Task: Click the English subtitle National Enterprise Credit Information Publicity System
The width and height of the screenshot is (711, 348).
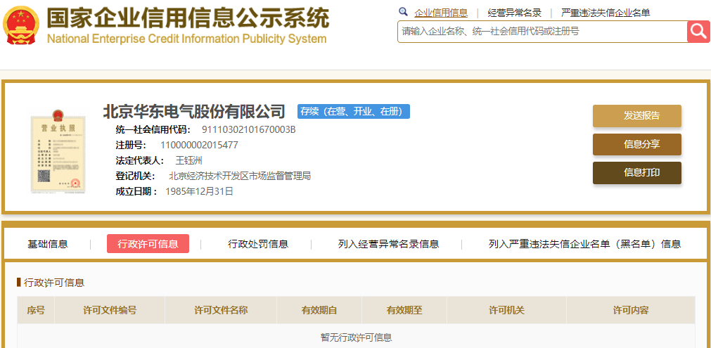Action: point(187,39)
